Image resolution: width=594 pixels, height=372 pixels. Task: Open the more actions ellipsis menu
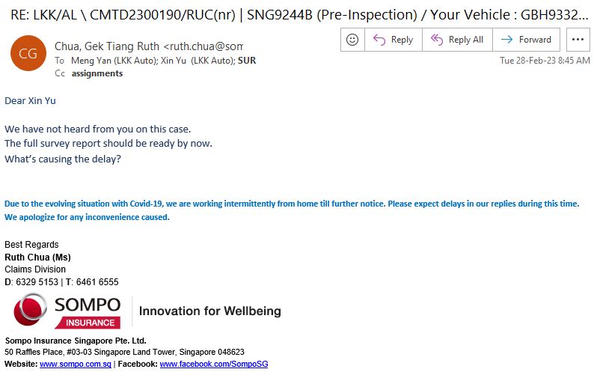coord(578,40)
